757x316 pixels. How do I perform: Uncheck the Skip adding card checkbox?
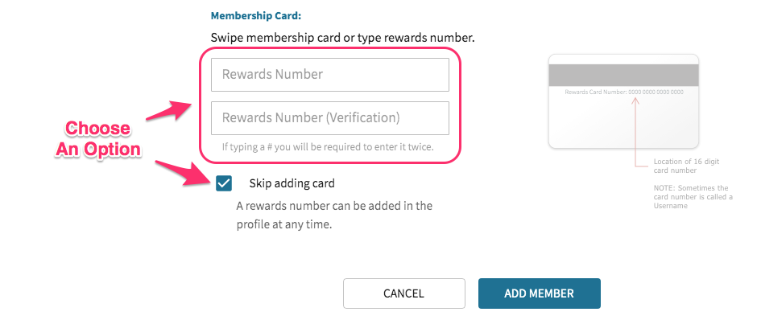pyautogui.click(x=224, y=183)
